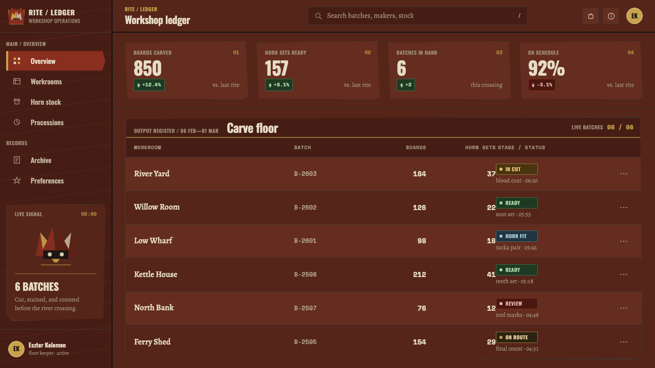The height and width of the screenshot is (368, 655).
Task: Click the Rite / Ledger logo icon
Action: pos(16,16)
